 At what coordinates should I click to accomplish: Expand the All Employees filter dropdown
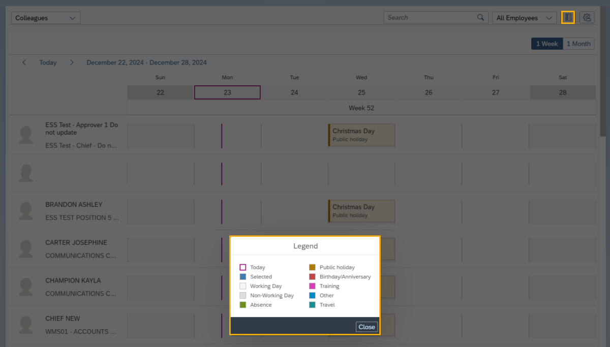pos(524,18)
